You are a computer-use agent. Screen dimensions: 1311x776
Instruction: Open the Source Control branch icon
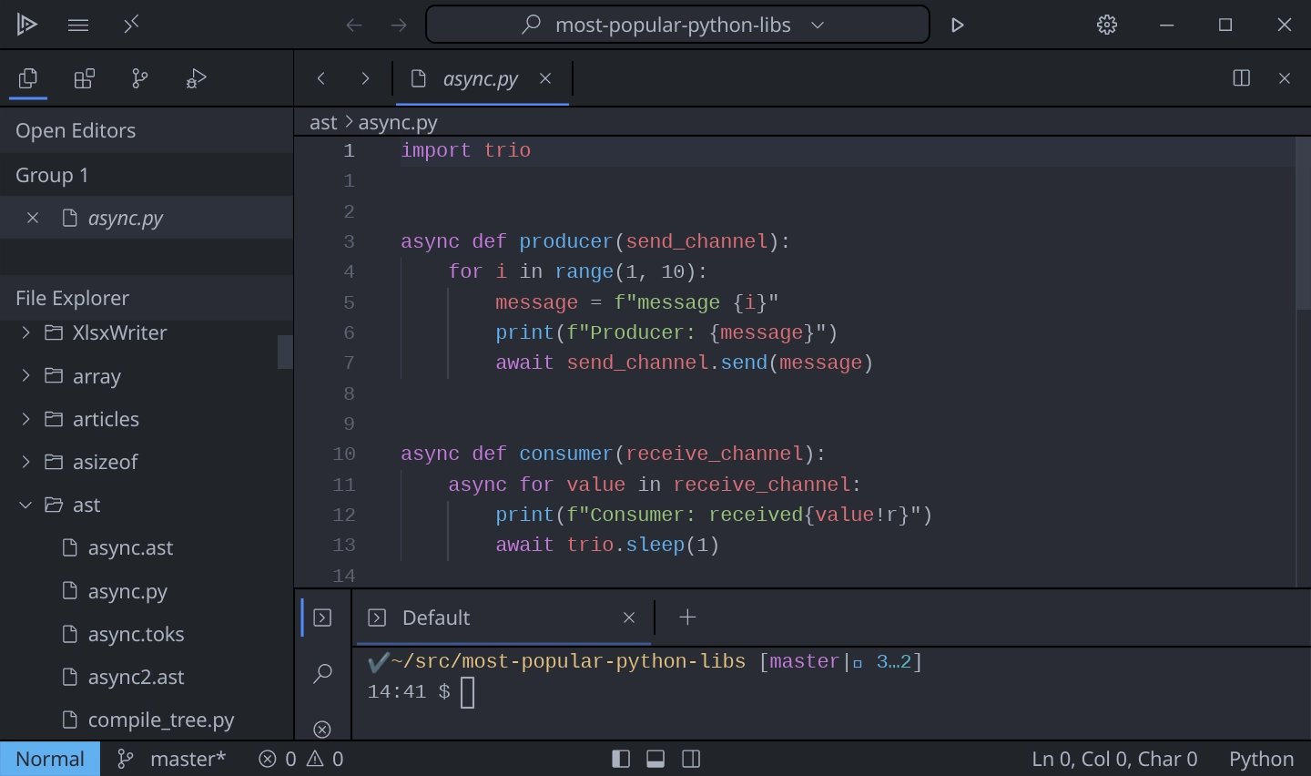click(x=139, y=79)
